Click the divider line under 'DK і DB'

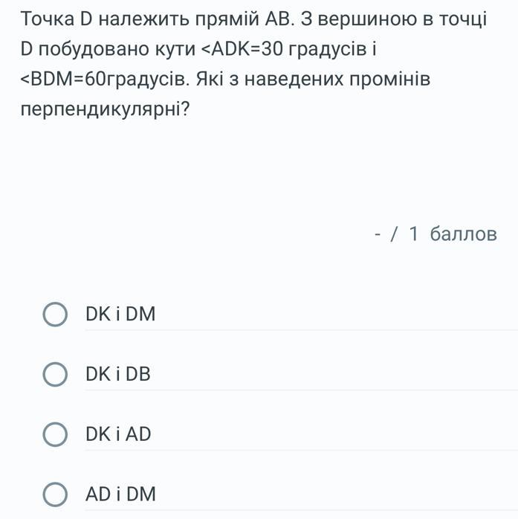pos(297,390)
